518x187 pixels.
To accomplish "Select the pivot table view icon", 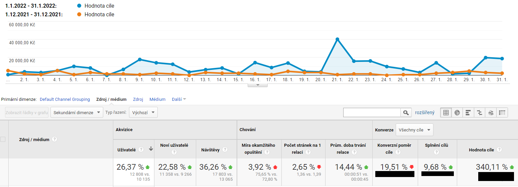I will (x=502, y=112).
